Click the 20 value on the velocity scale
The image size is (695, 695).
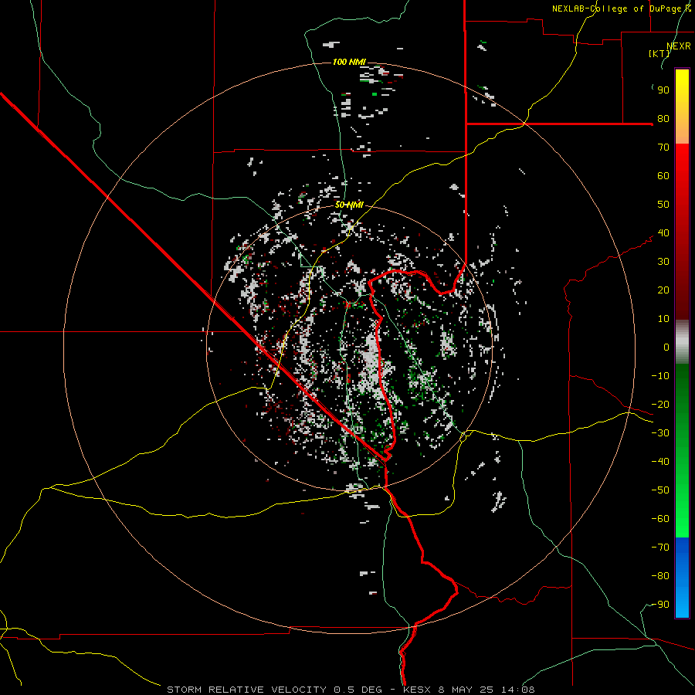pos(663,290)
